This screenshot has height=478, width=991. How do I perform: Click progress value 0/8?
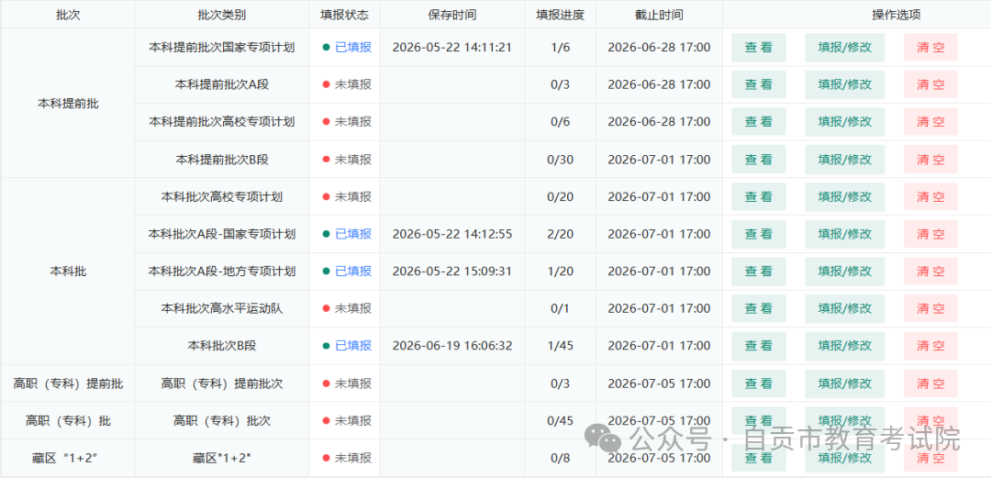tap(560, 458)
